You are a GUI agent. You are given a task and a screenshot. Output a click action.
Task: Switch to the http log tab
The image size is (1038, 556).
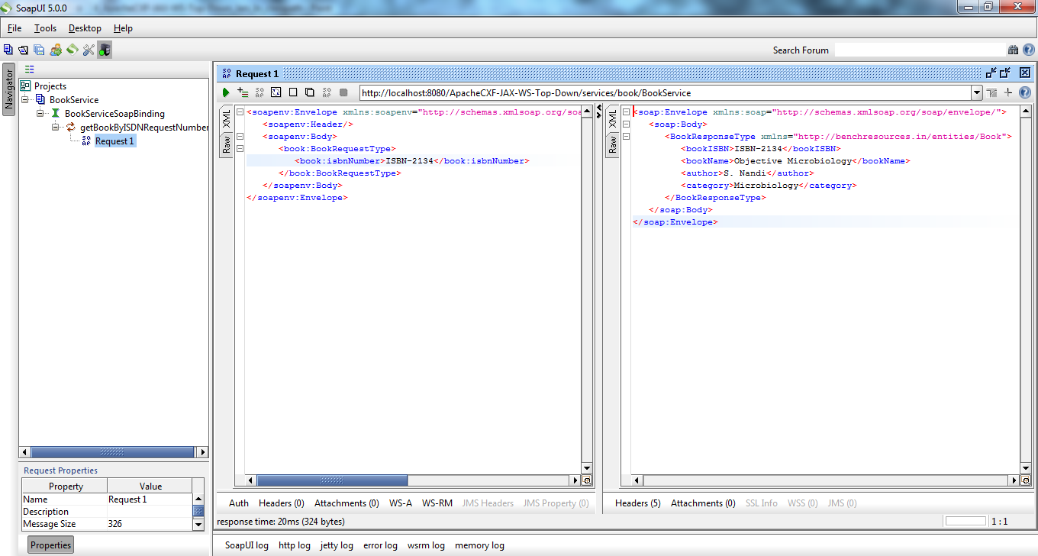pos(295,545)
